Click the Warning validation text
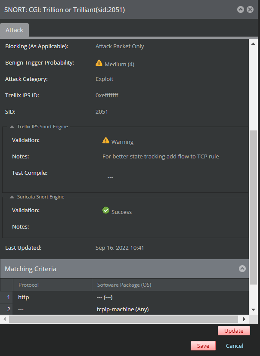The width and height of the screenshot is (260, 356). [122, 142]
